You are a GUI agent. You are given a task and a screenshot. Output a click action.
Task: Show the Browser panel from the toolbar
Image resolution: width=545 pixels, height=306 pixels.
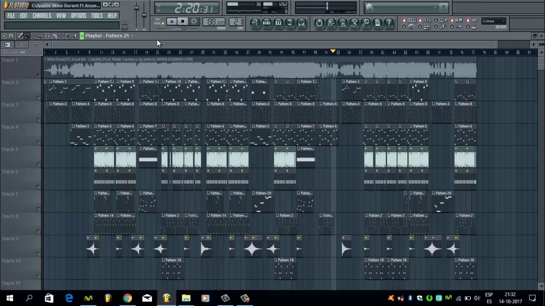290,23
